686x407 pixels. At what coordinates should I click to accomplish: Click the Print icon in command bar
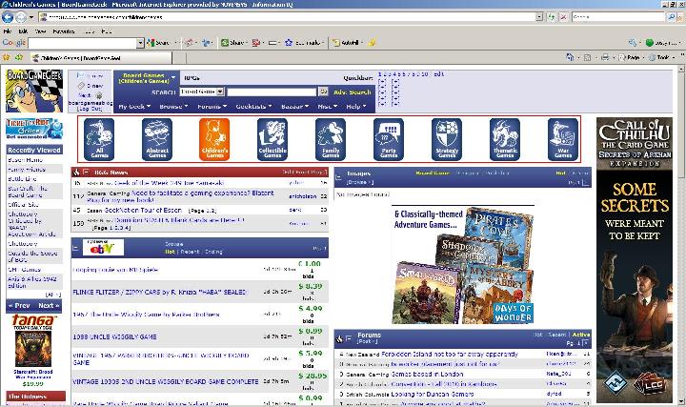tap(605, 57)
